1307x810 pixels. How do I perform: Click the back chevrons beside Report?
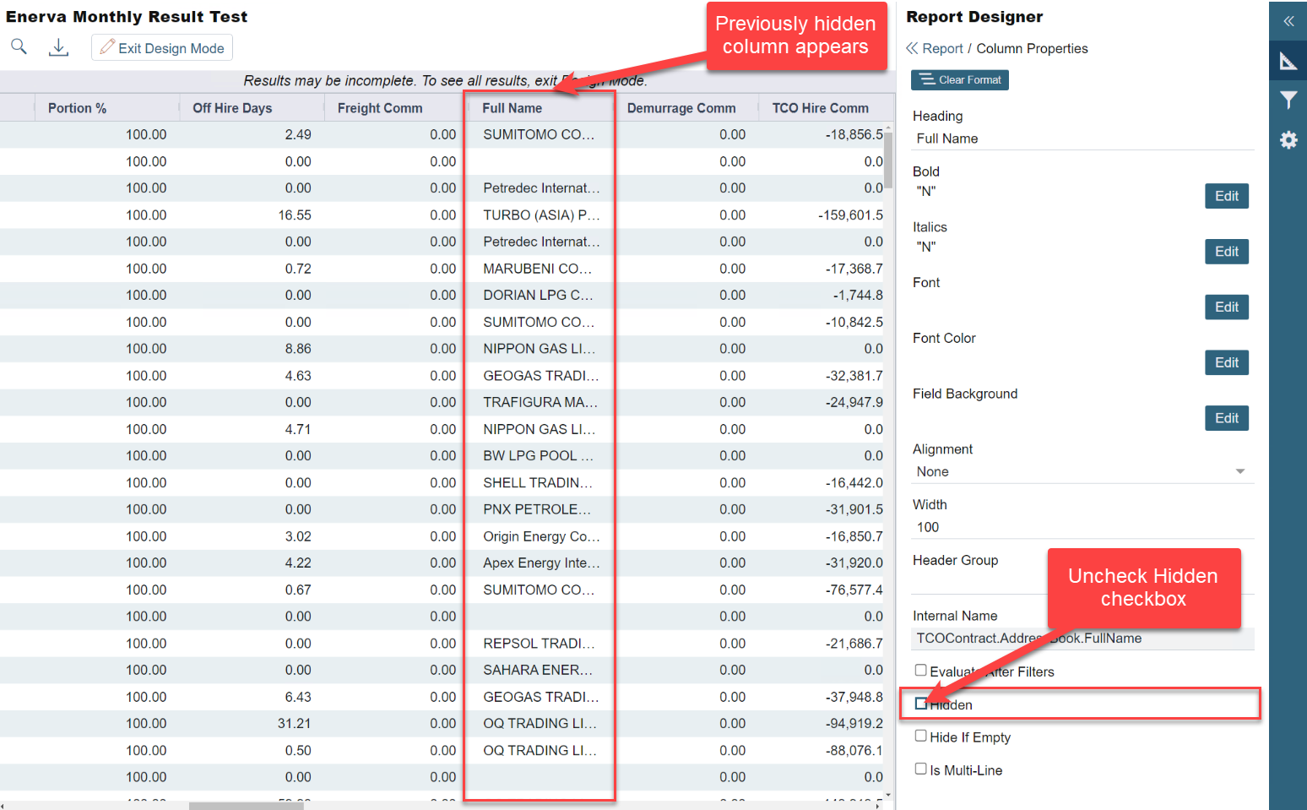(x=912, y=48)
